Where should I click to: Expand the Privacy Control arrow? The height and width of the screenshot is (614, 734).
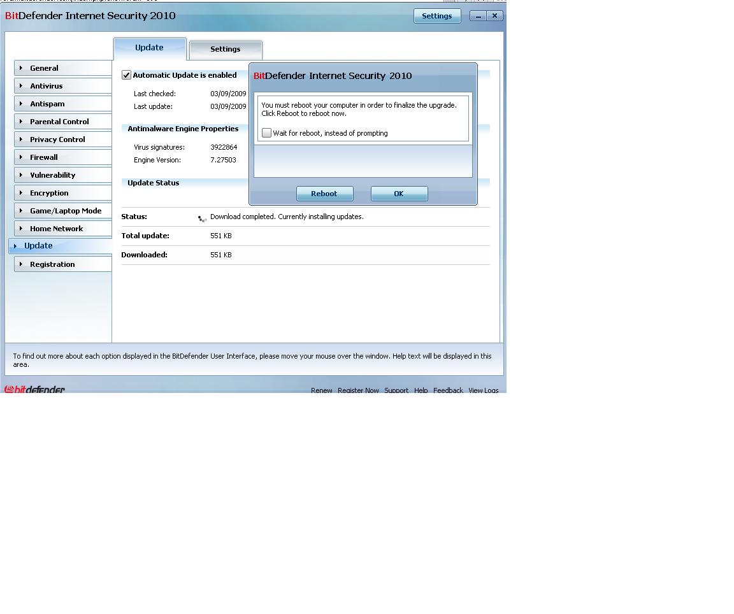(20, 139)
